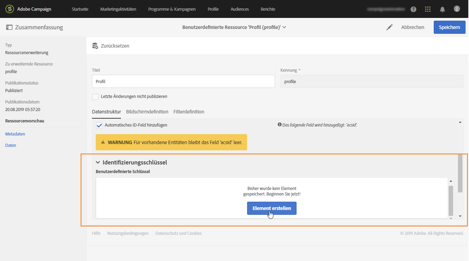
Task: Collapse the Identifizierungsschlüssel section
Action: pyautogui.click(x=98, y=162)
